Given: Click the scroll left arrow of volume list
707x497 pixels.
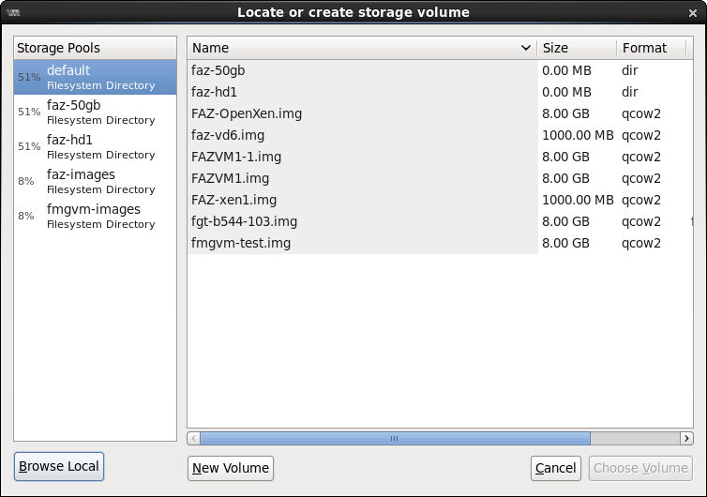Looking at the screenshot, I should [x=194, y=438].
